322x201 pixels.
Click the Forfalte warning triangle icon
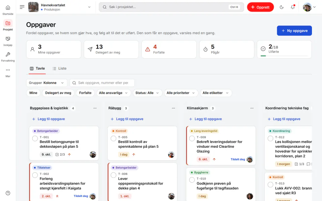click(148, 49)
